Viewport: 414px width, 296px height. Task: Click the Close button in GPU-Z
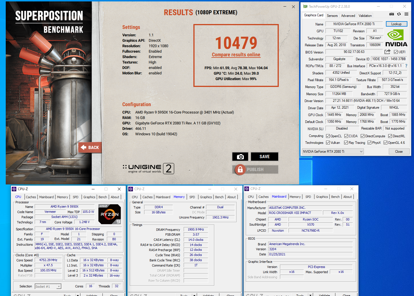(399, 152)
